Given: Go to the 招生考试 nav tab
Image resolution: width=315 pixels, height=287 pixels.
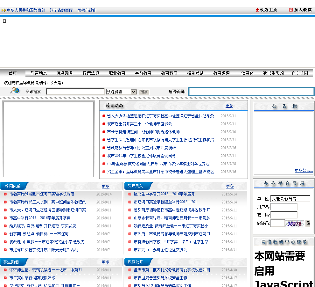Looking at the screenshot, I should pos(195,73).
